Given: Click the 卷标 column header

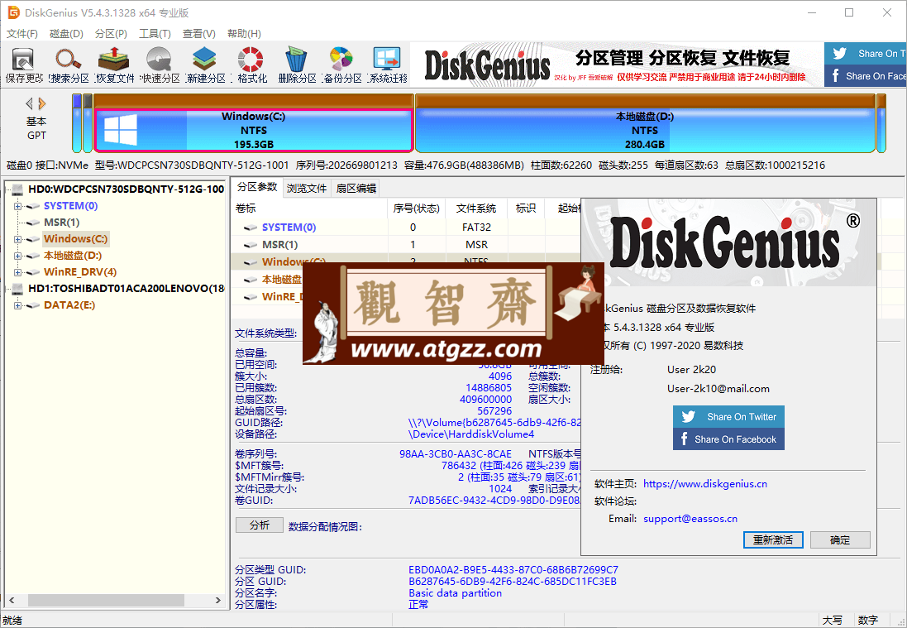Looking at the screenshot, I should 309,209.
